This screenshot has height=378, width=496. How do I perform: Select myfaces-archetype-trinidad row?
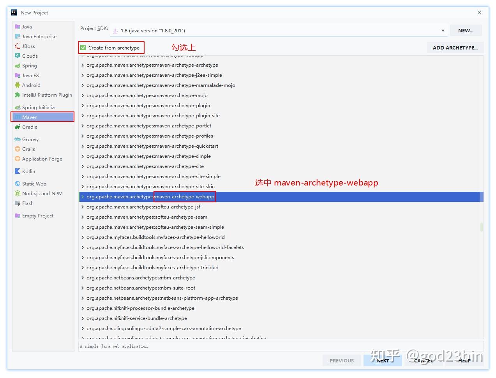tap(281, 268)
